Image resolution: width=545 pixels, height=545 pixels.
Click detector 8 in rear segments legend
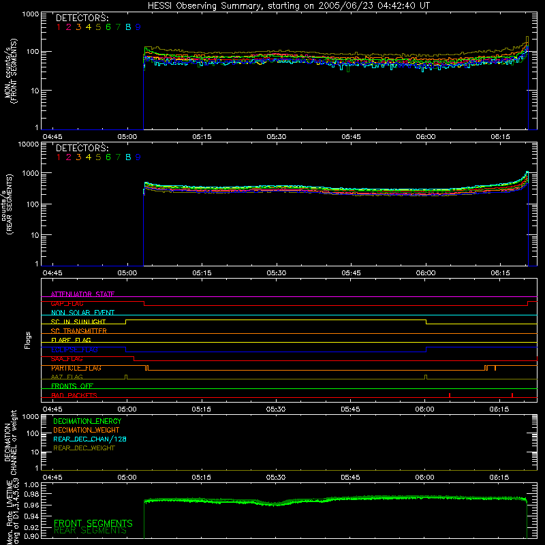128,157
